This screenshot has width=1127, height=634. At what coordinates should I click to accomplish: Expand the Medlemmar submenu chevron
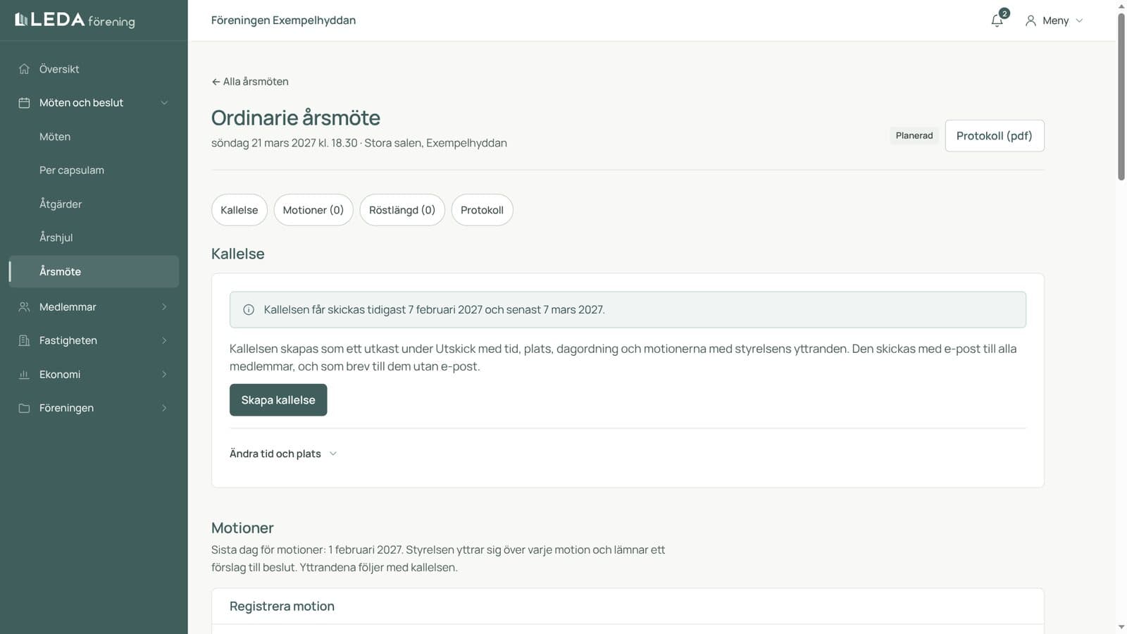point(164,307)
